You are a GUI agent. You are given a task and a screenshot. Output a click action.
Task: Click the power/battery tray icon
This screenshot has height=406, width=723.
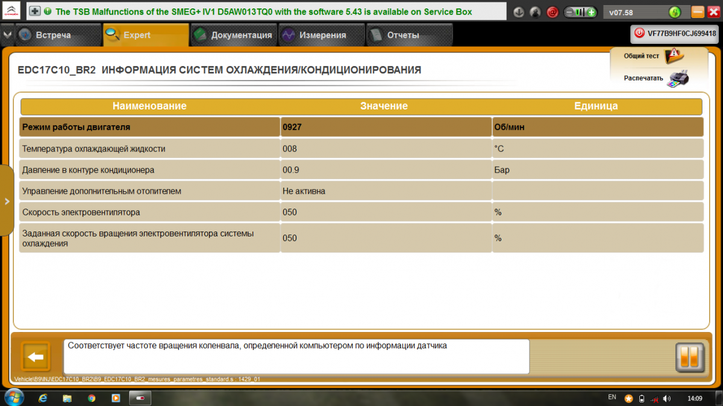point(642,398)
